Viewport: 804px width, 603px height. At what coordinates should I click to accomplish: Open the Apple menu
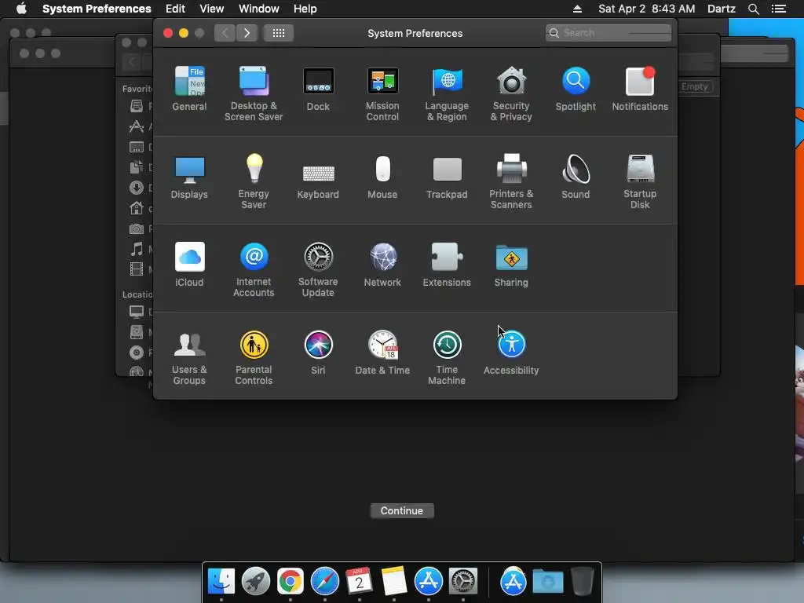(x=21, y=9)
